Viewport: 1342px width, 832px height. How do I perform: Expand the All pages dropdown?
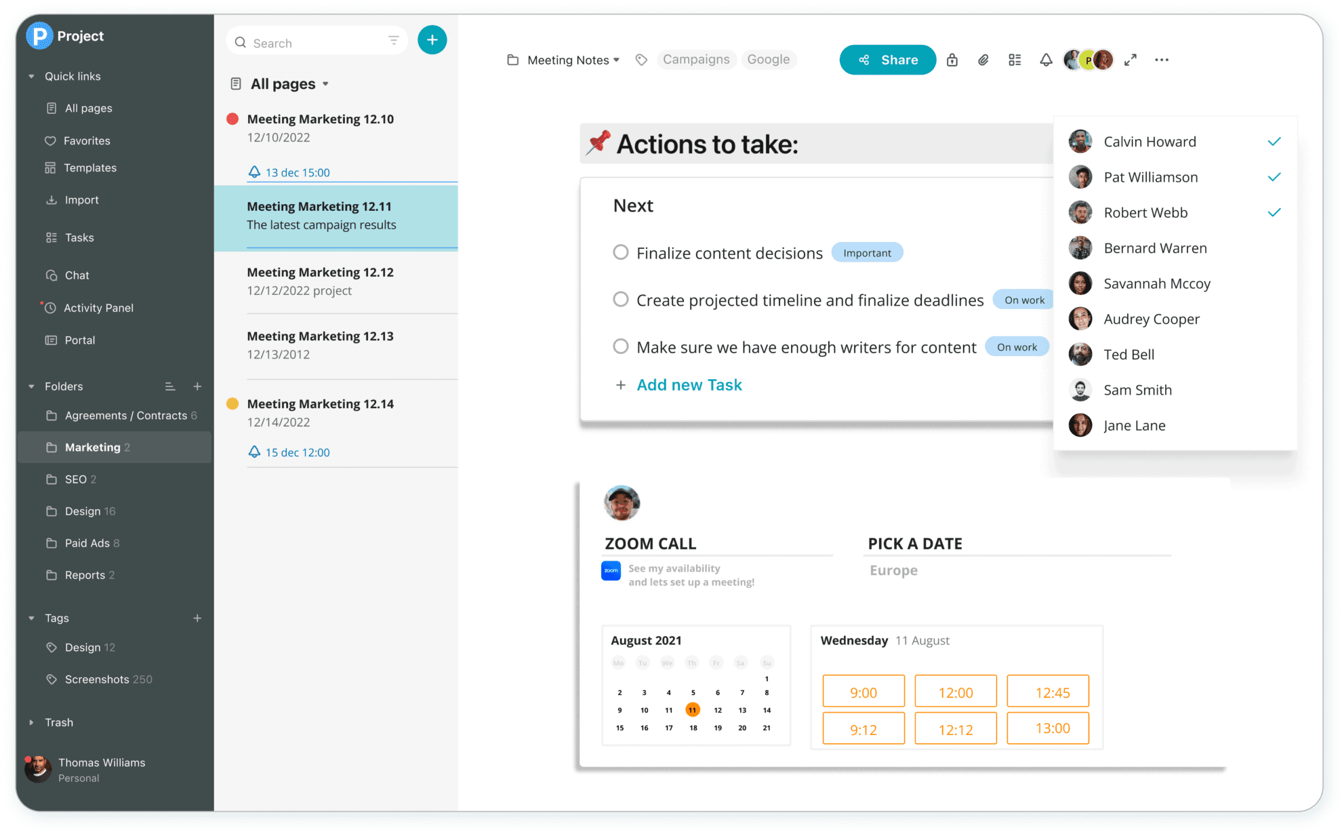click(326, 83)
